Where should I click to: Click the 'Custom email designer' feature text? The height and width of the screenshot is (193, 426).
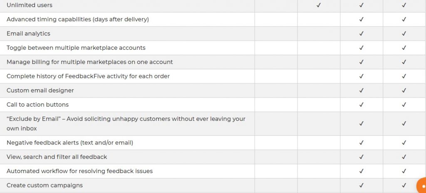coord(40,90)
